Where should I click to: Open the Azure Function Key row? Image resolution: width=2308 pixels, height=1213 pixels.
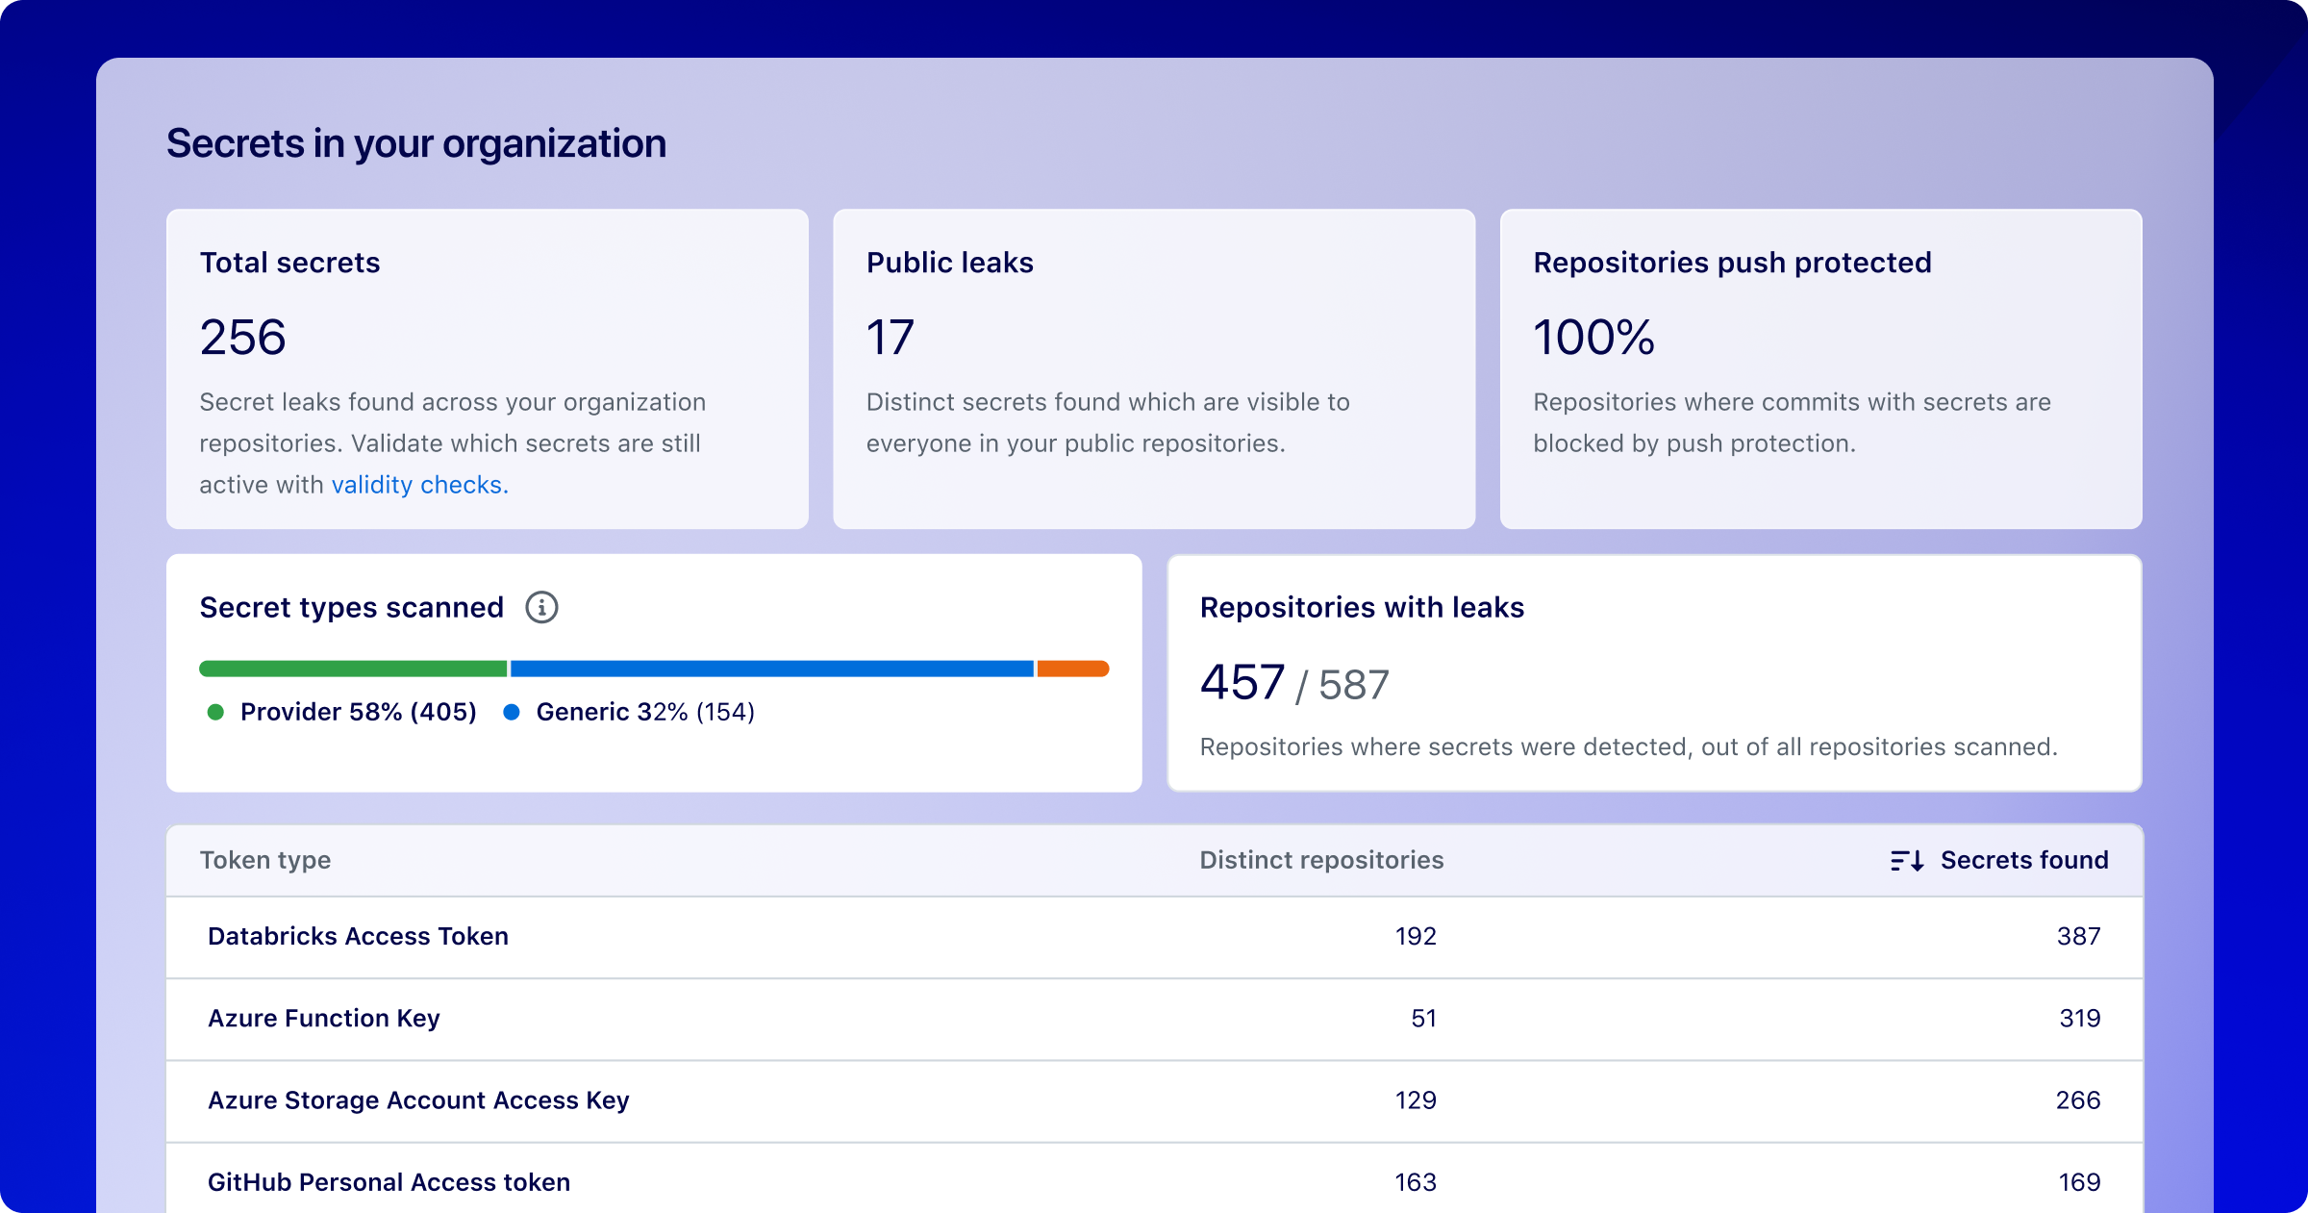click(324, 1019)
